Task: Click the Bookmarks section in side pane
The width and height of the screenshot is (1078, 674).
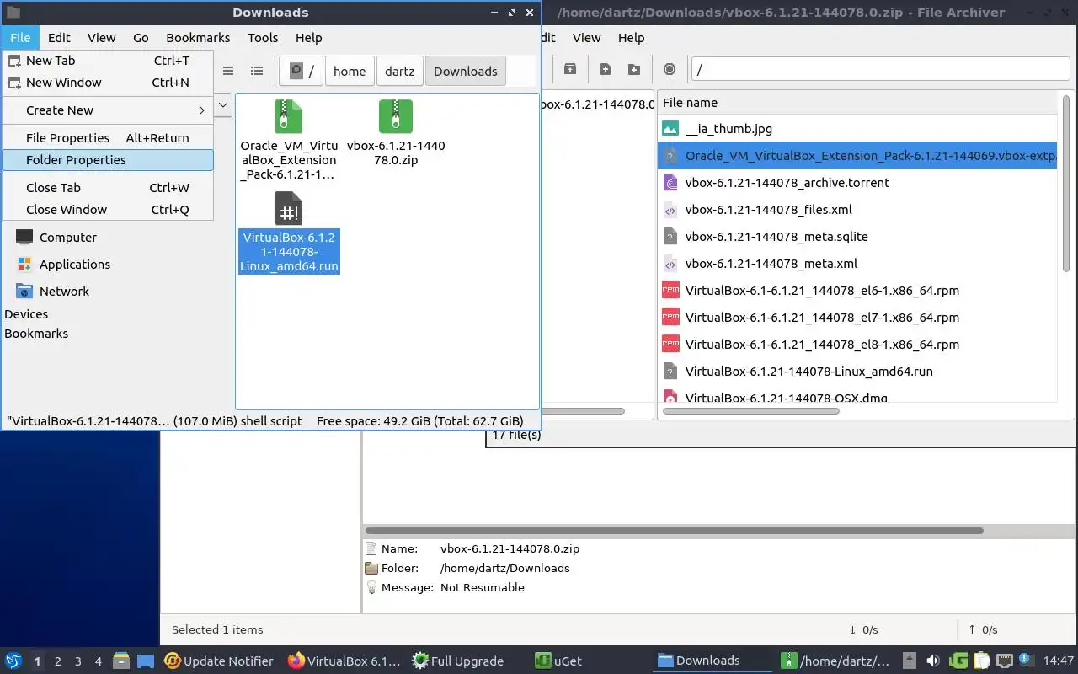Action: point(36,334)
